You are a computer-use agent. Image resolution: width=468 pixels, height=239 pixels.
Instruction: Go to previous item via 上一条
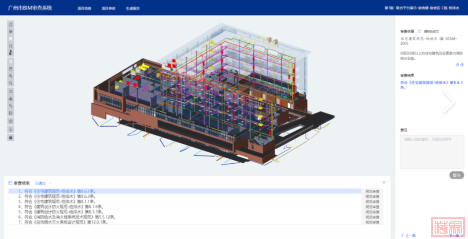pos(408,236)
